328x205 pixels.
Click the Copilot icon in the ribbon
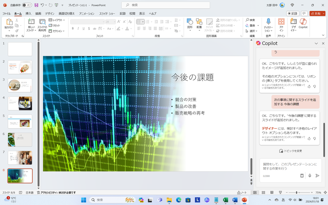click(x=303, y=22)
